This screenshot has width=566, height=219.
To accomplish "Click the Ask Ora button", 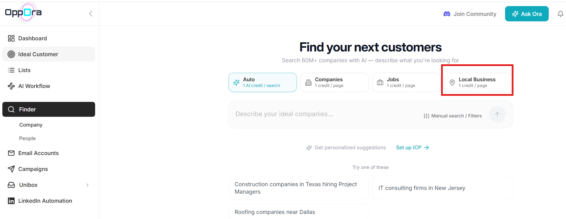I will (527, 14).
